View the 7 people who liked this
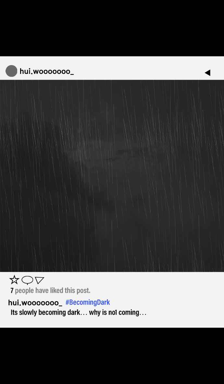 (50, 291)
